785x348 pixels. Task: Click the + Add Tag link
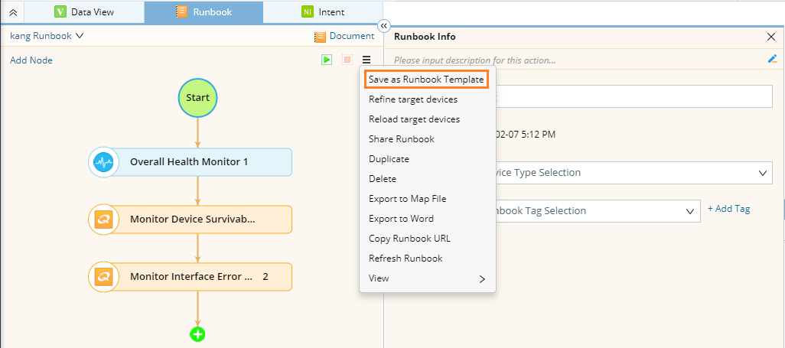point(728,208)
